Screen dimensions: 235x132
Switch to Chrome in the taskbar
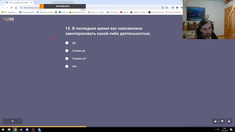click(15, 129)
